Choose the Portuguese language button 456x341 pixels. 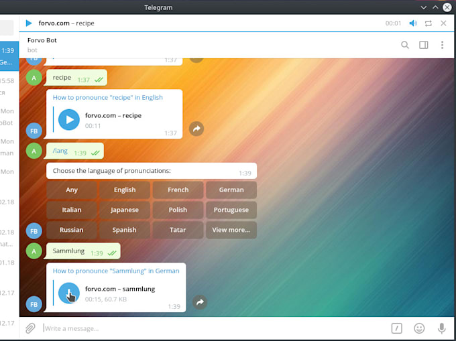click(x=231, y=210)
